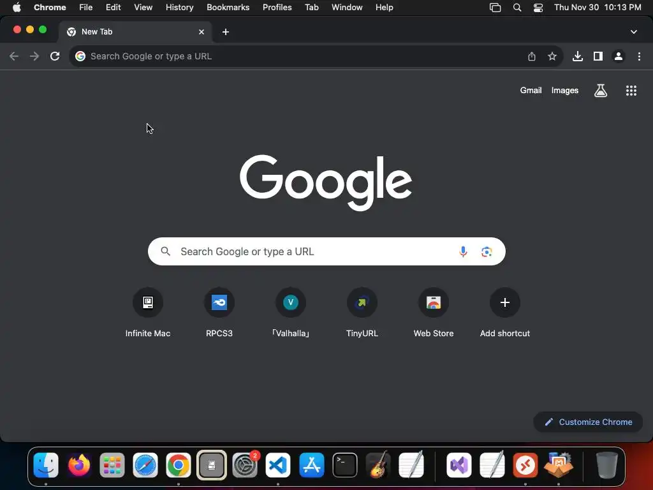
Task: Open the Images link
Action: coord(565,91)
